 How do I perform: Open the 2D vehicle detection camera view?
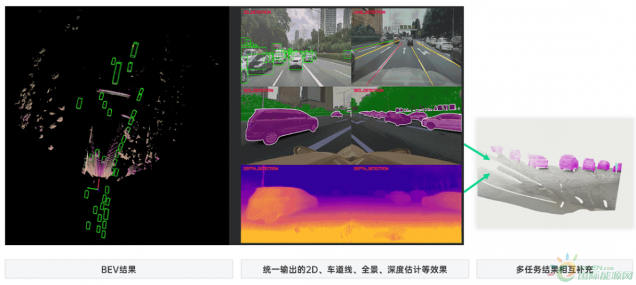pos(296,46)
